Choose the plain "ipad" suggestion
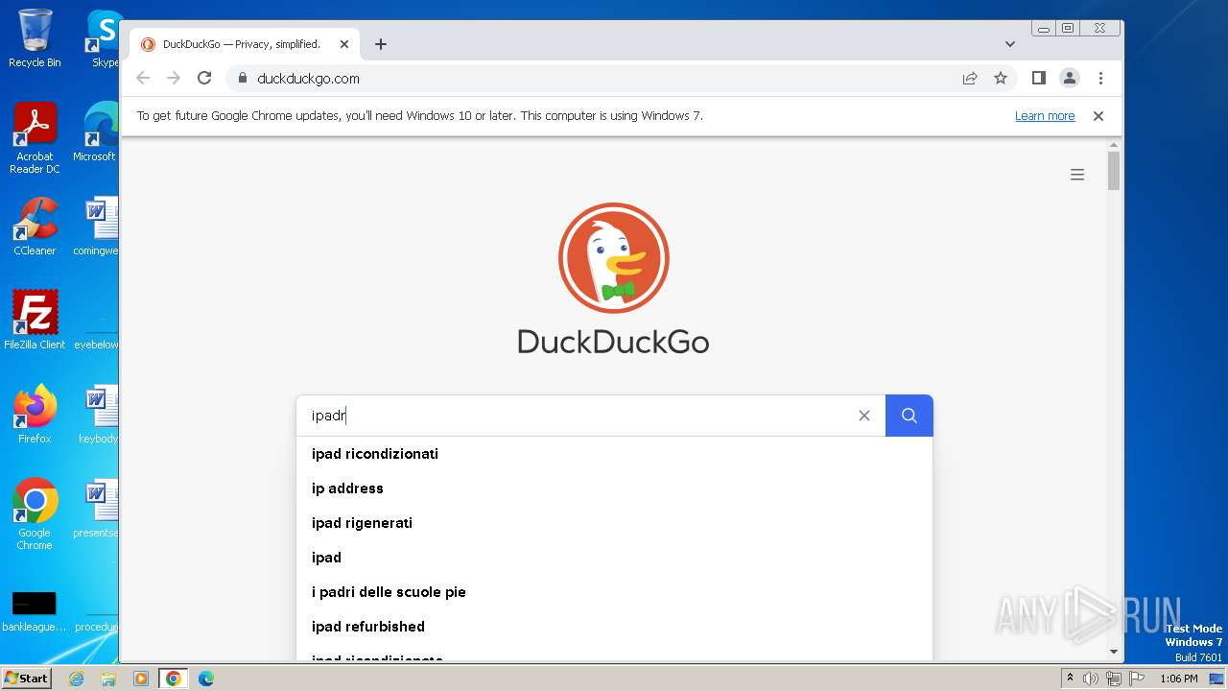This screenshot has height=691, width=1228. (614, 558)
